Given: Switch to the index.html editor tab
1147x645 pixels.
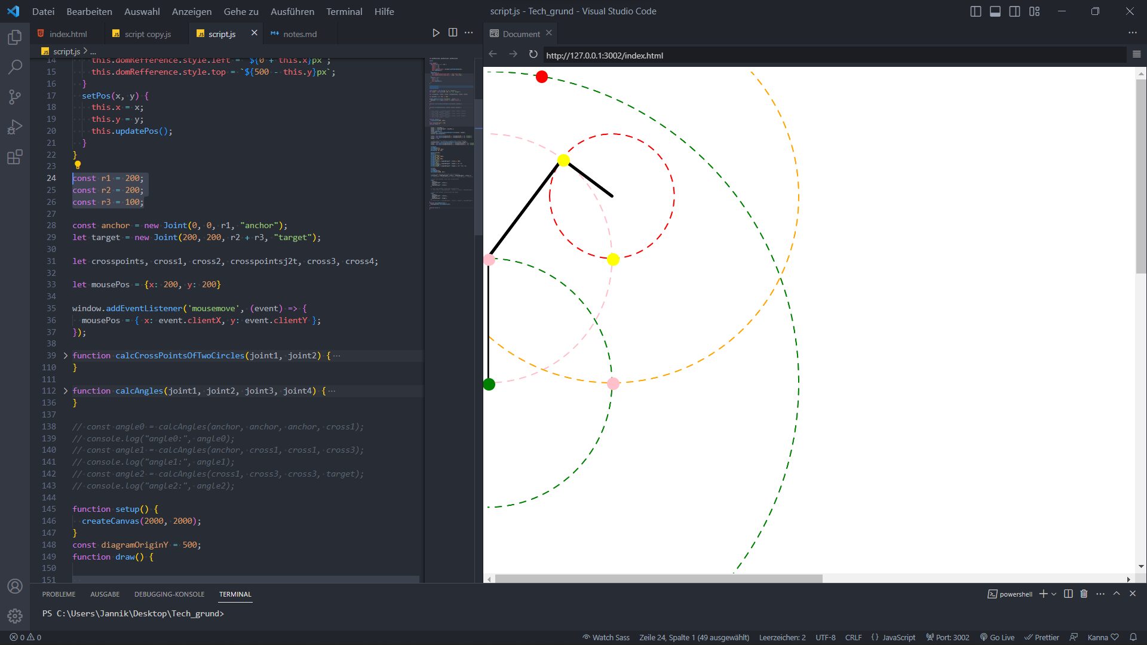Looking at the screenshot, I should point(68,33).
